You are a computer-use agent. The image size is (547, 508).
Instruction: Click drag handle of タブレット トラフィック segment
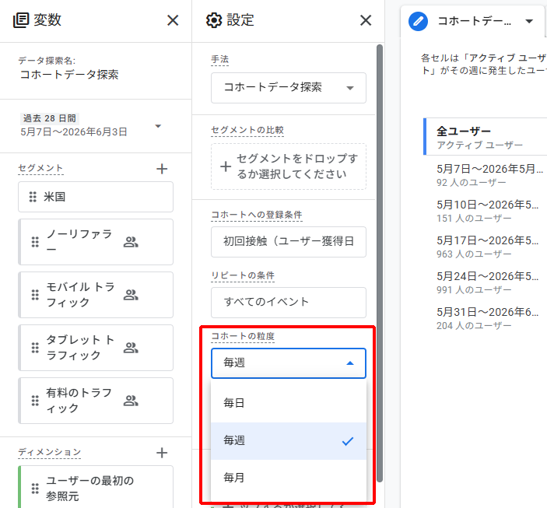coord(35,348)
